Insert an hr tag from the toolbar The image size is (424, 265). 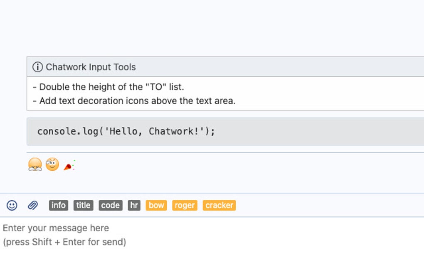coord(133,205)
